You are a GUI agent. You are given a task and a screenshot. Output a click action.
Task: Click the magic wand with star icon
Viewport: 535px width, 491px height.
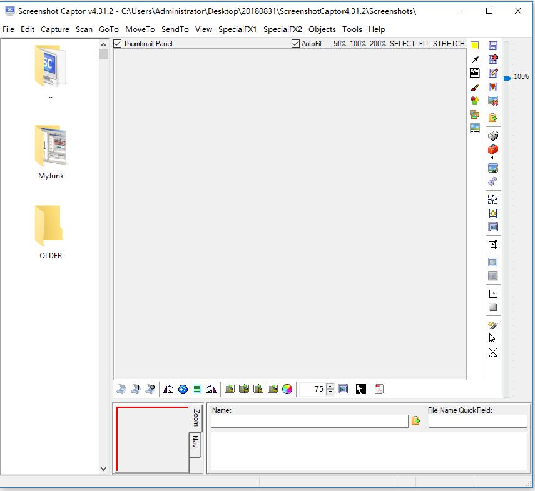tap(492, 325)
